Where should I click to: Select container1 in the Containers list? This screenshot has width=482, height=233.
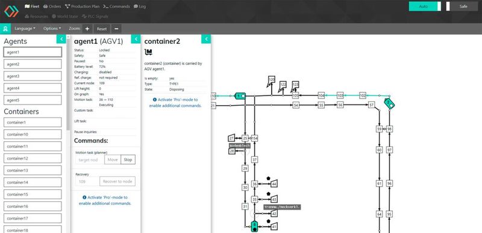pyautogui.click(x=33, y=123)
